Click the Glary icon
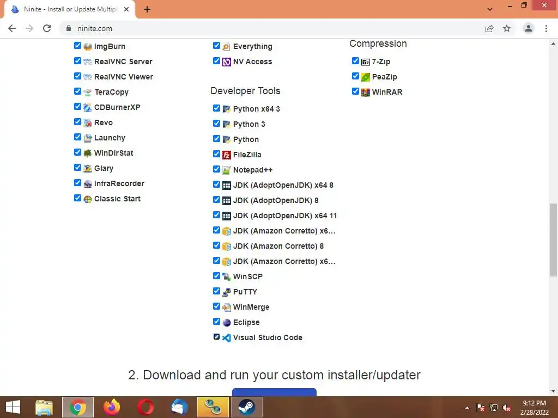The width and height of the screenshot is (558, 418). coord(88,169)
